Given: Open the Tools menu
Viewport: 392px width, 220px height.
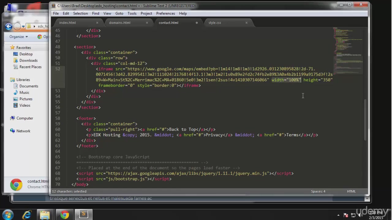Looking at the screenshot, I should 132,13.
